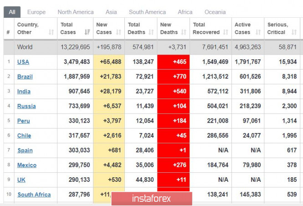This screenshot has height=206, width=303.
Task: Open the North America tab
Action: tap(76, 12)
